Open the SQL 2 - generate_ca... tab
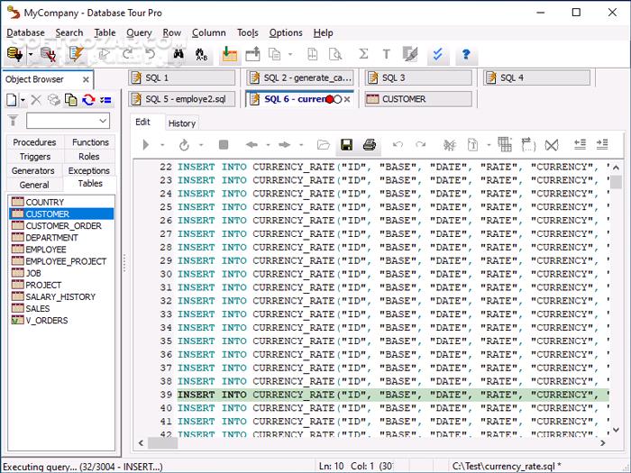The height and width of the screenshot is (473, 631). tap(300, 77)
